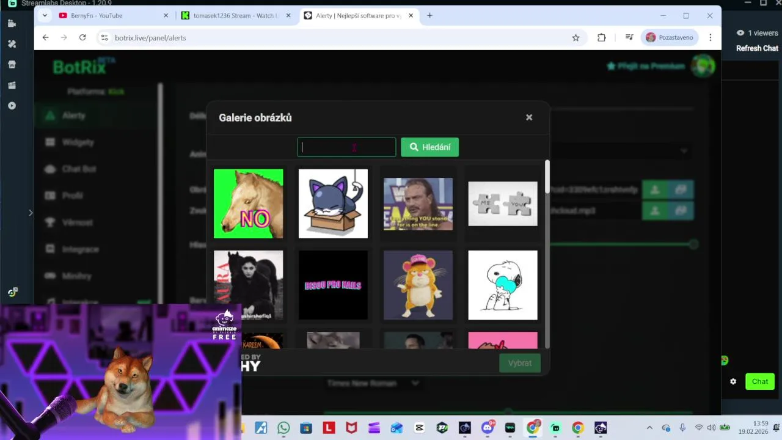The image size is (782, 440).
Task: Open Streamlabs play-circle icon in sidebar
Action: point(12,106)
